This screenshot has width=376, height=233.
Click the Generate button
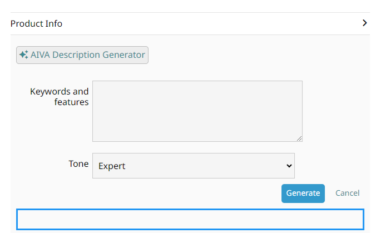click(303, 193)
